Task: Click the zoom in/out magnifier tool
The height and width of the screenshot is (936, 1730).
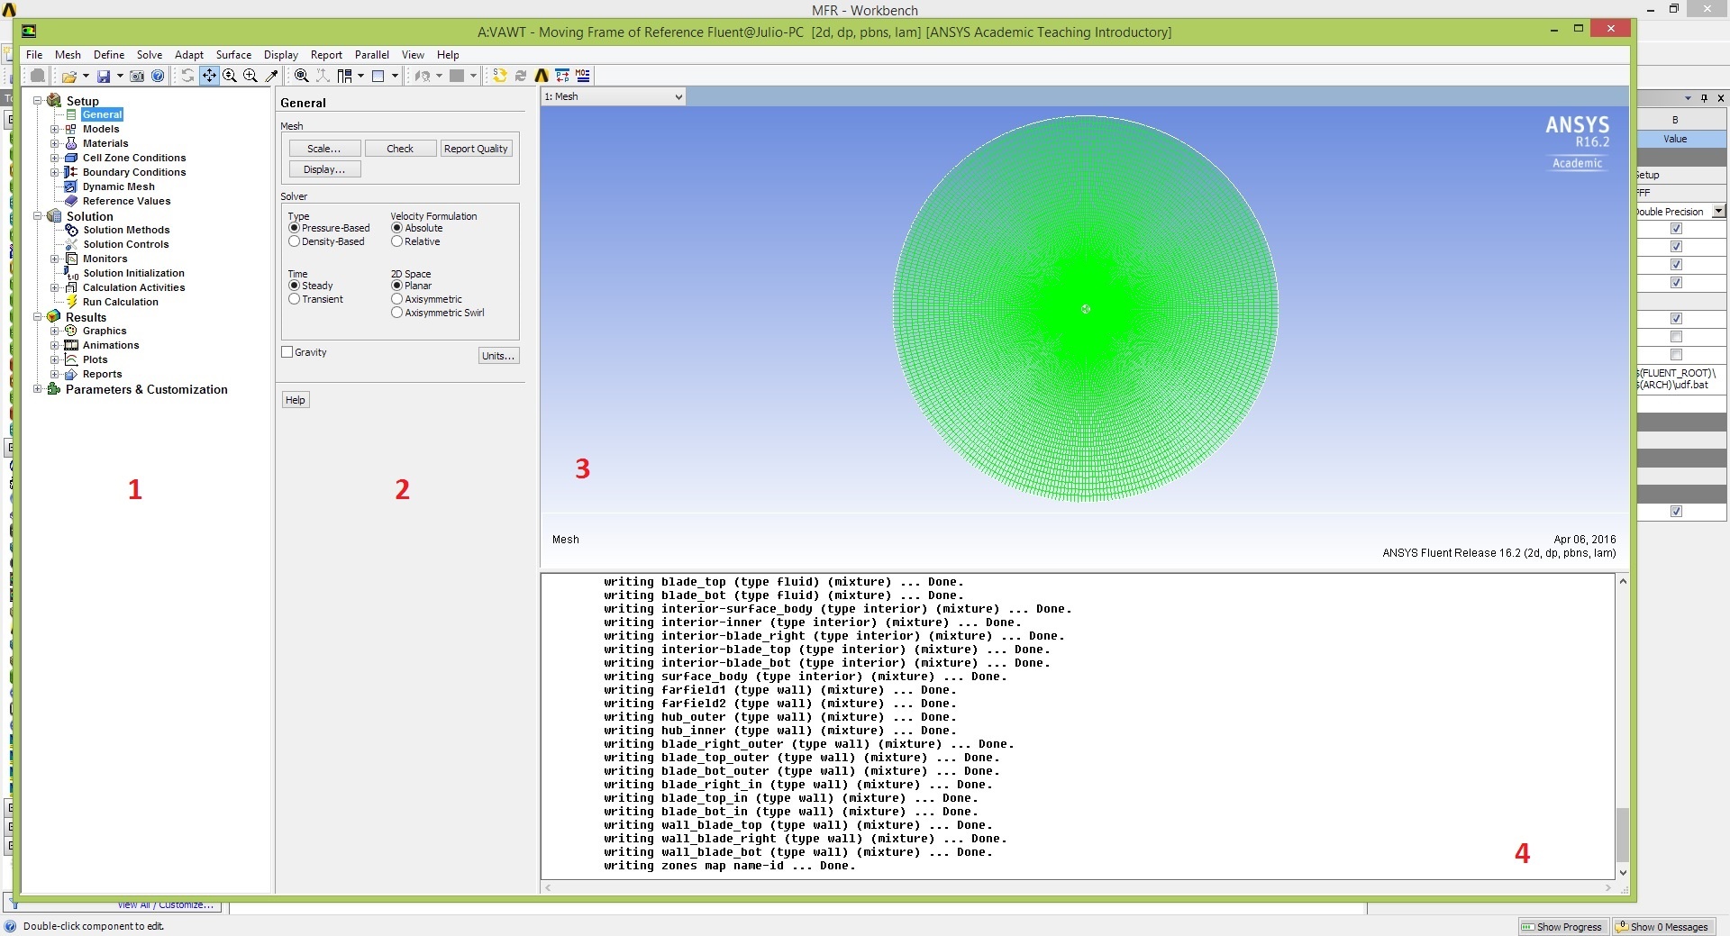Action: click(230, 76)
